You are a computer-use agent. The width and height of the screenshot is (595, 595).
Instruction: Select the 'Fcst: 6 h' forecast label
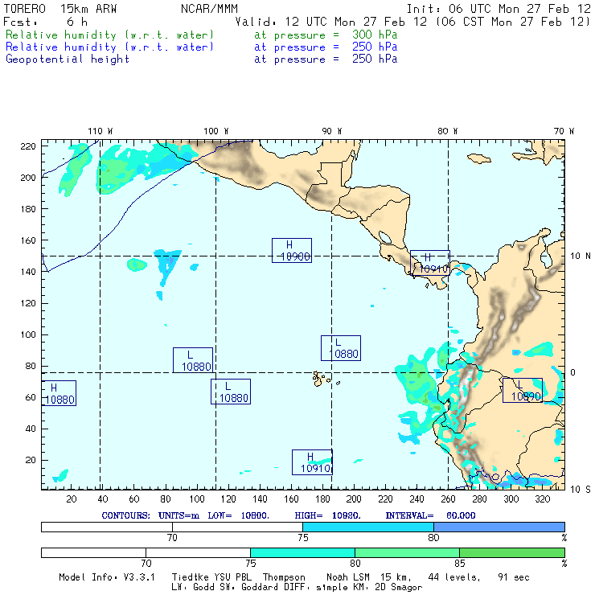tap(45, 22)
